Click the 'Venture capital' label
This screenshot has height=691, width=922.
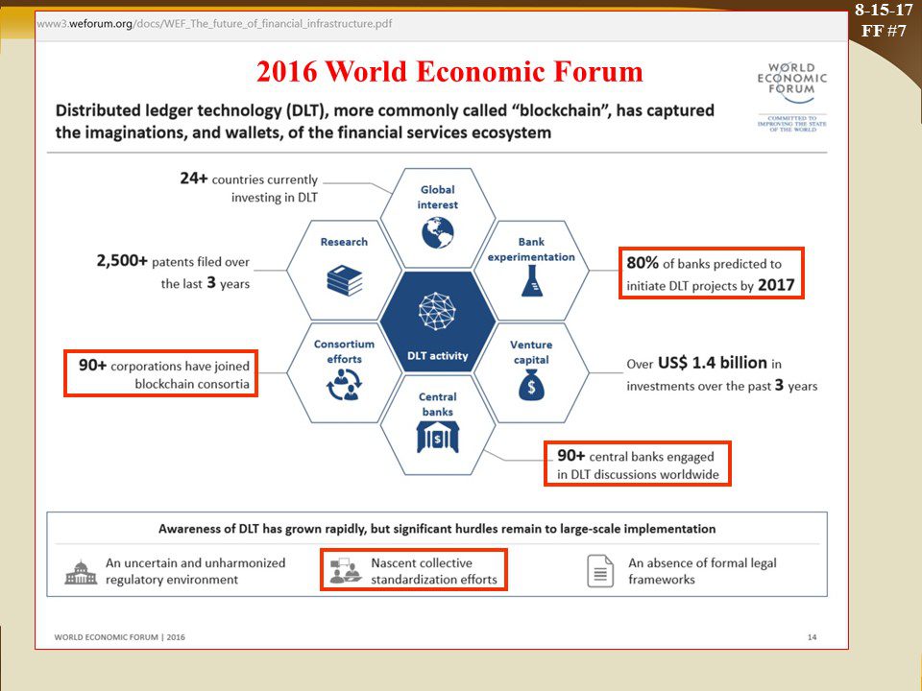click(x=531, y=352)
